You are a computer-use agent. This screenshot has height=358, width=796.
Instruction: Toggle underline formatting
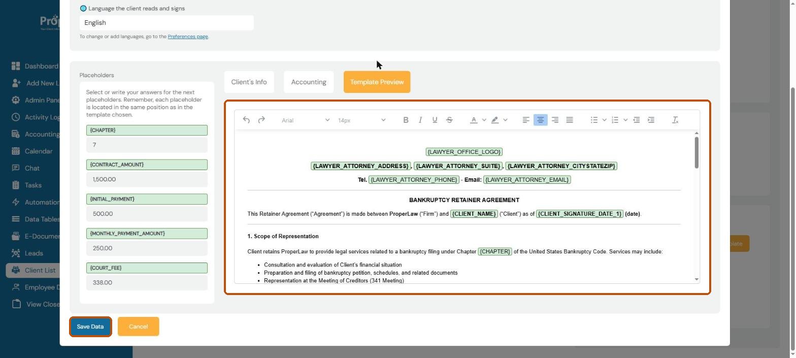coord(435,120)
